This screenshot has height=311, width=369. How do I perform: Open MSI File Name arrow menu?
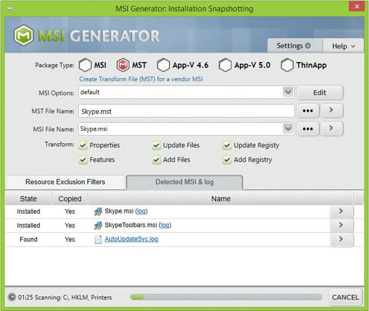(331, 128)
